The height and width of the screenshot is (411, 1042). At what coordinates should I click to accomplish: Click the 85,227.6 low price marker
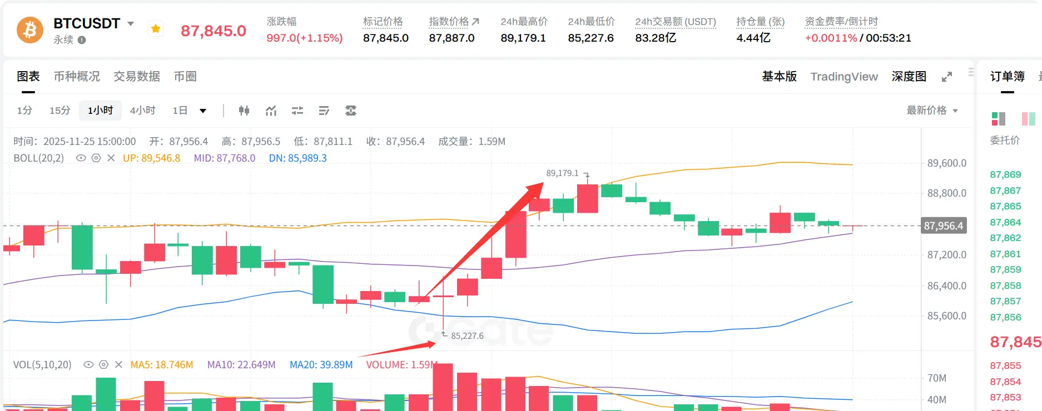click(x=467, y=336)
